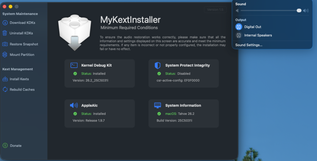The width and height of the screenshot is (317, 161).
Task: Click the macOS Tahoe 26.2 text
Action: 180,114
